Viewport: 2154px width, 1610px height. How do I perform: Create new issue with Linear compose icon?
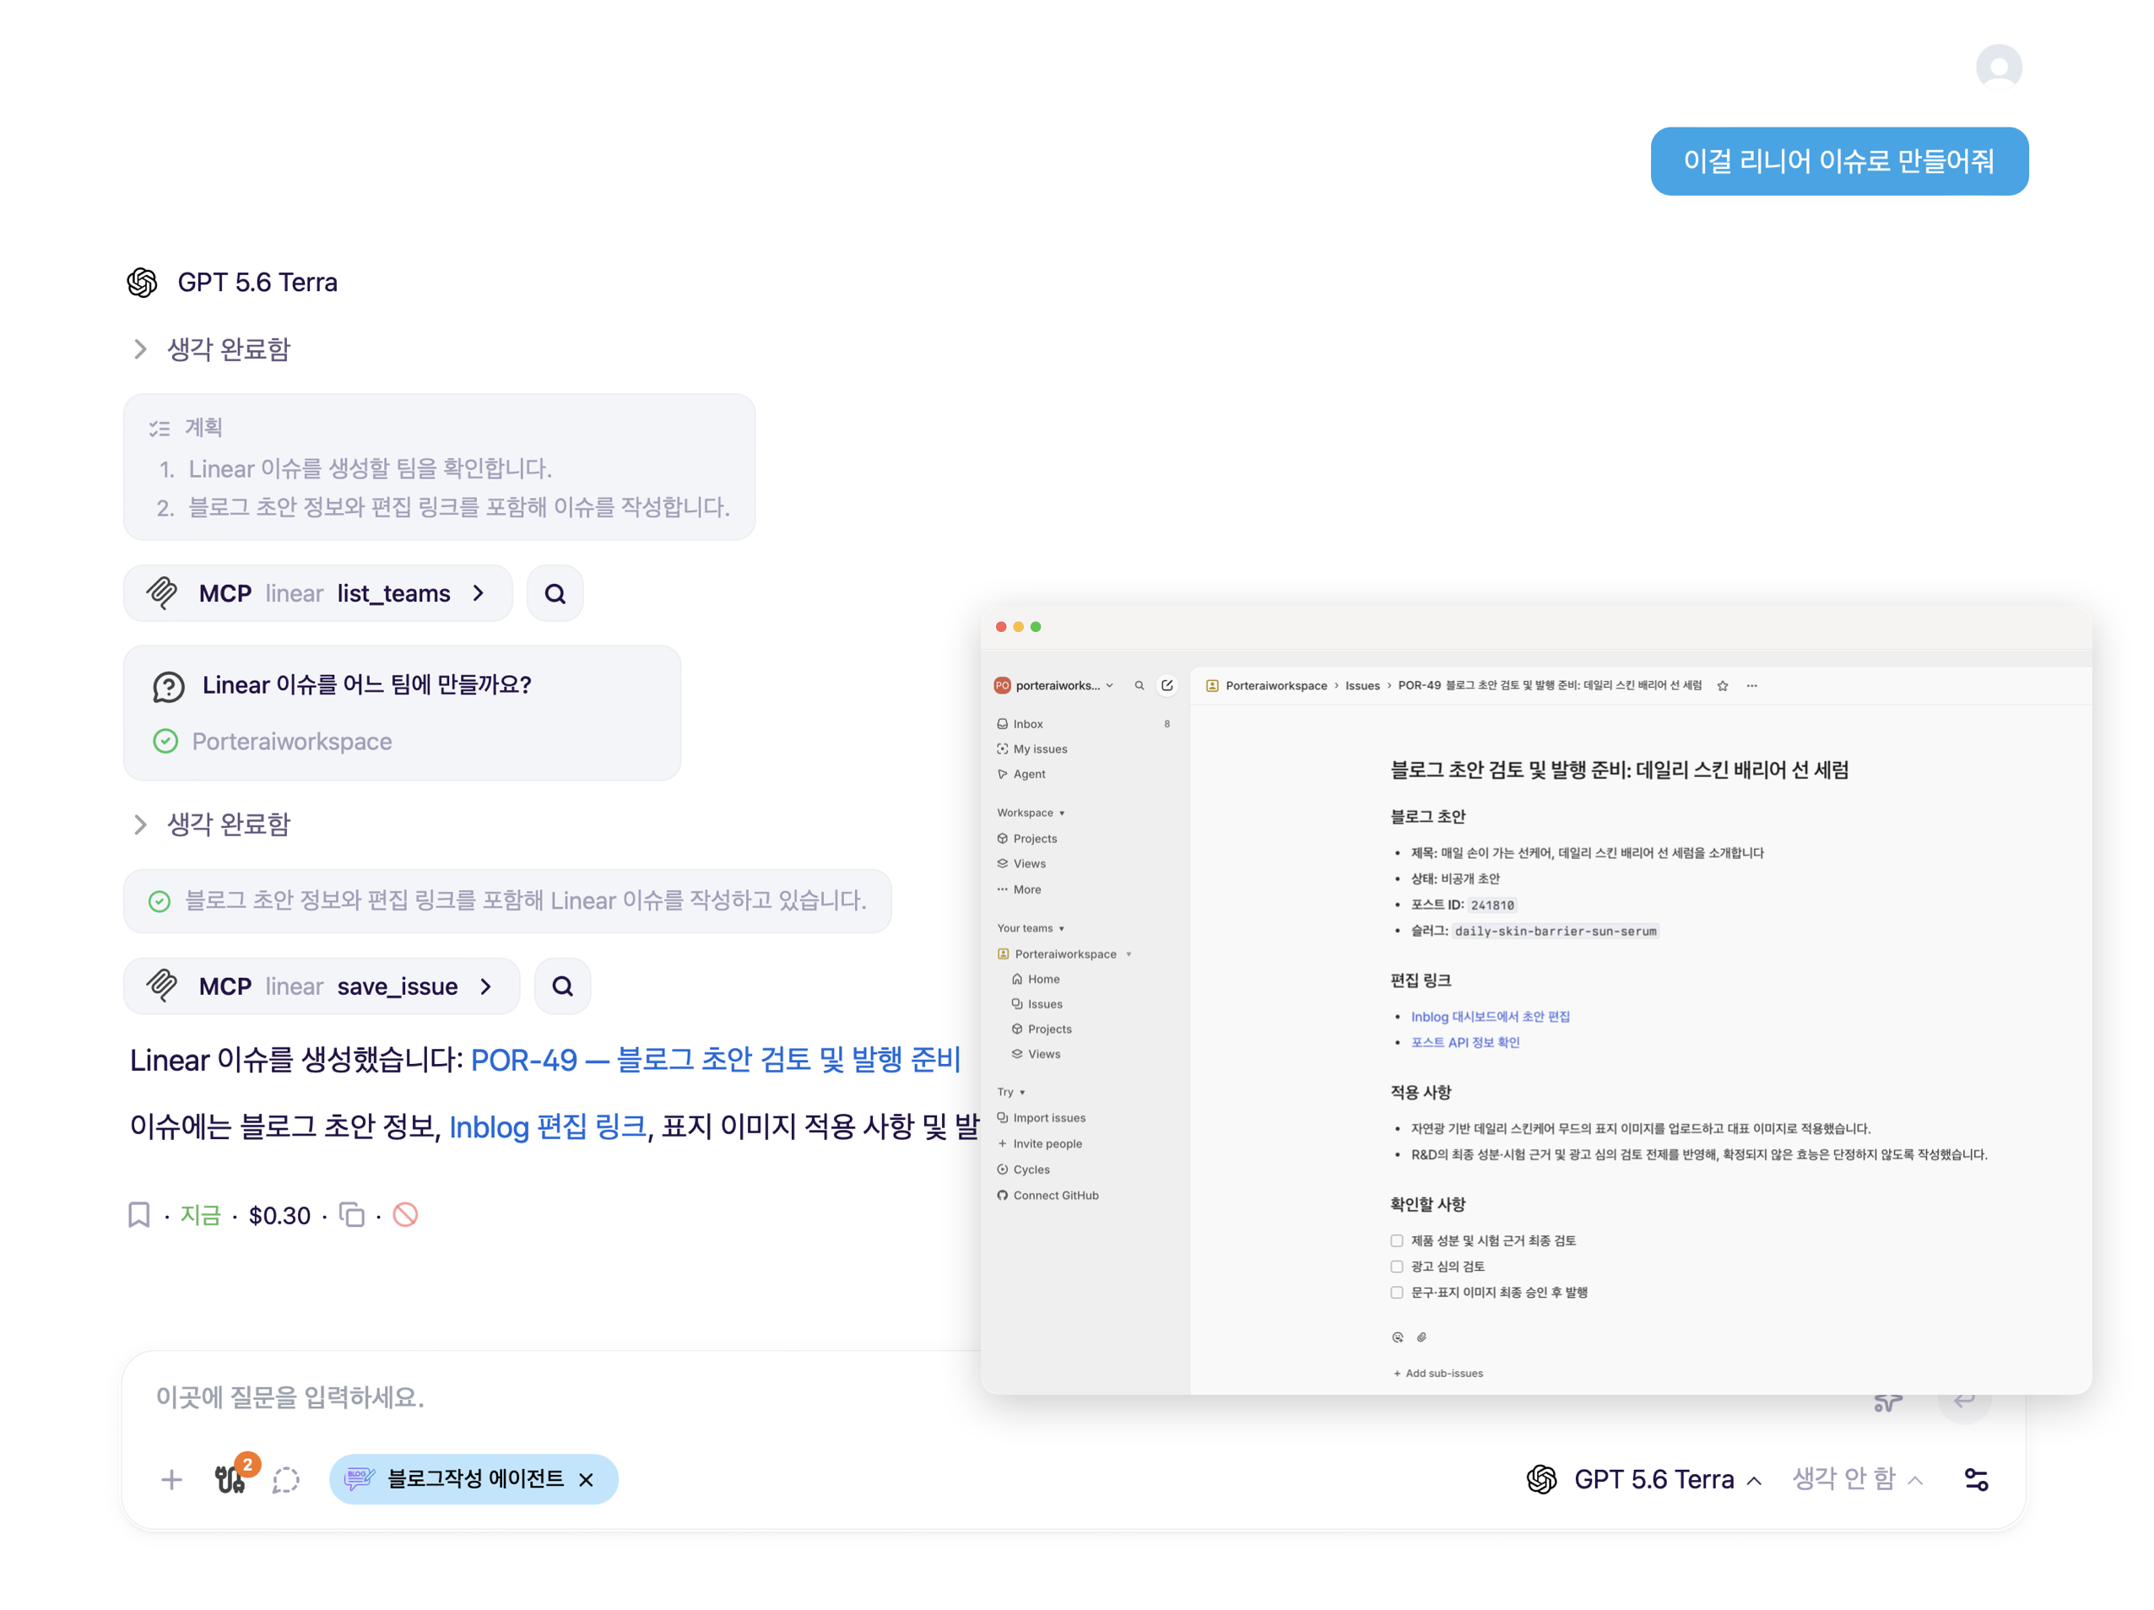(1166, 685)
